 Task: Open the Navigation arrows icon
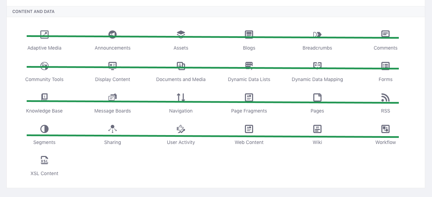pos(181,97)
